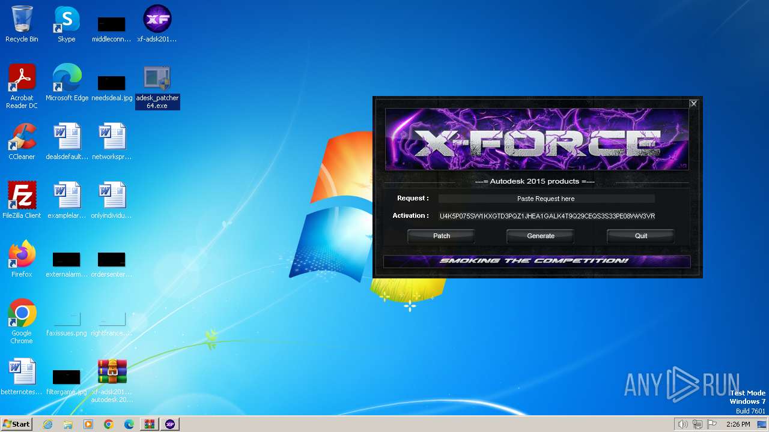
Task: Open the Action Center flag icon
Action: click(x=713, y=424)
